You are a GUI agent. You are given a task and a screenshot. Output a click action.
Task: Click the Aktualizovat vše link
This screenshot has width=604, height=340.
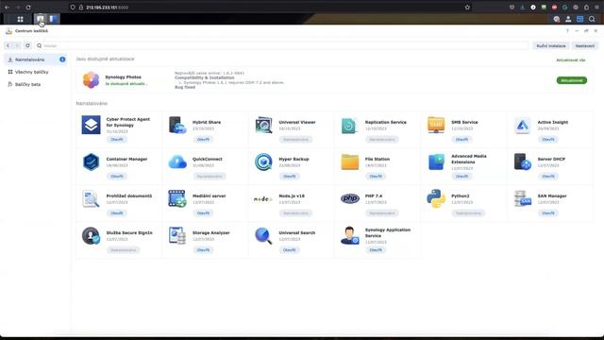pyautogui.click(x=570, y=60)
